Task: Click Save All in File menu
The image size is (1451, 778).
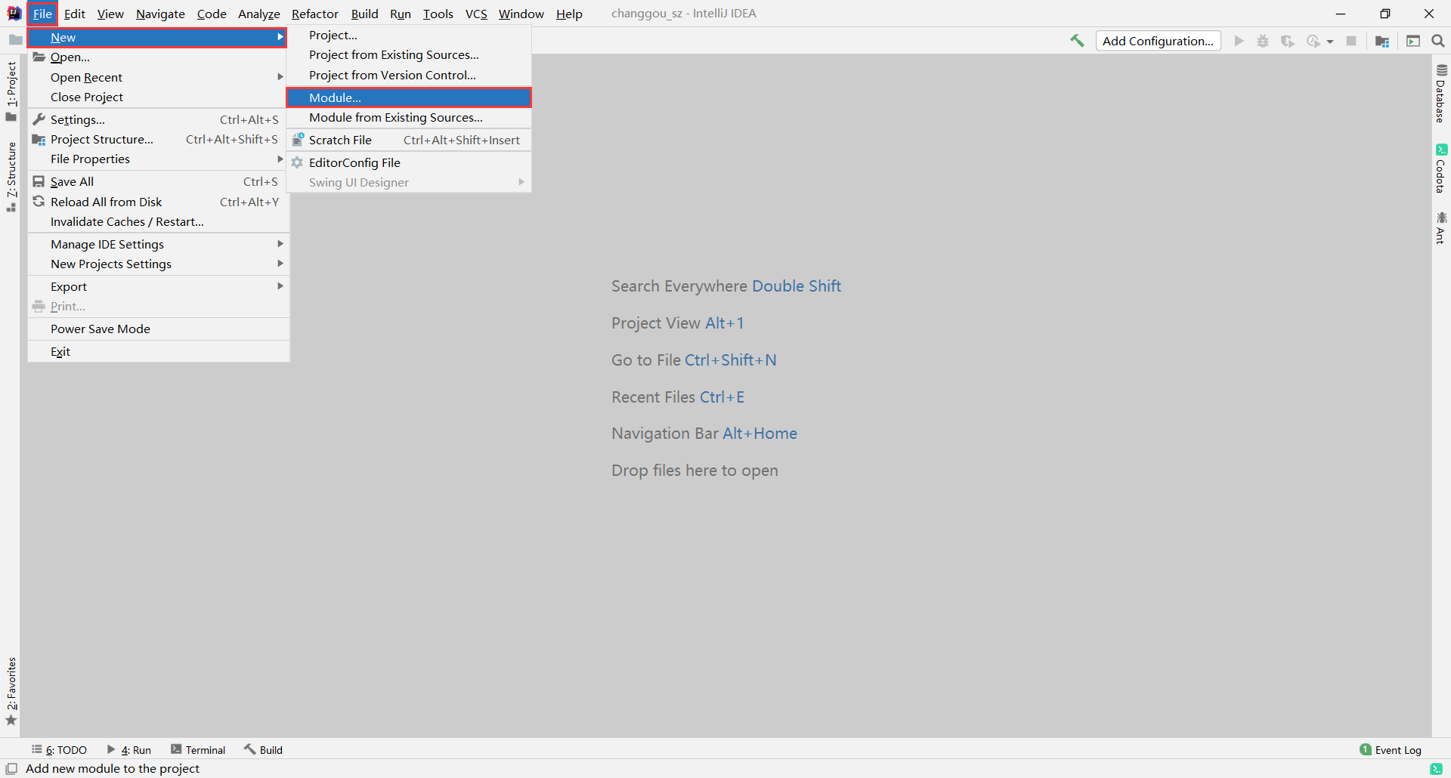Action: 158,181
